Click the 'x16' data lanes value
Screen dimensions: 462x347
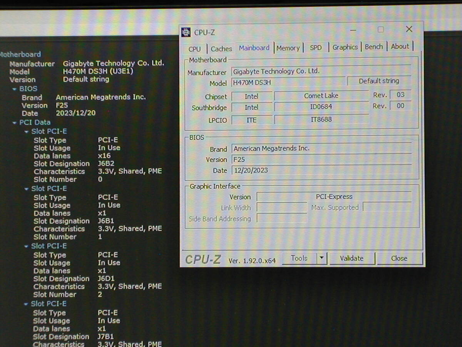104,156
